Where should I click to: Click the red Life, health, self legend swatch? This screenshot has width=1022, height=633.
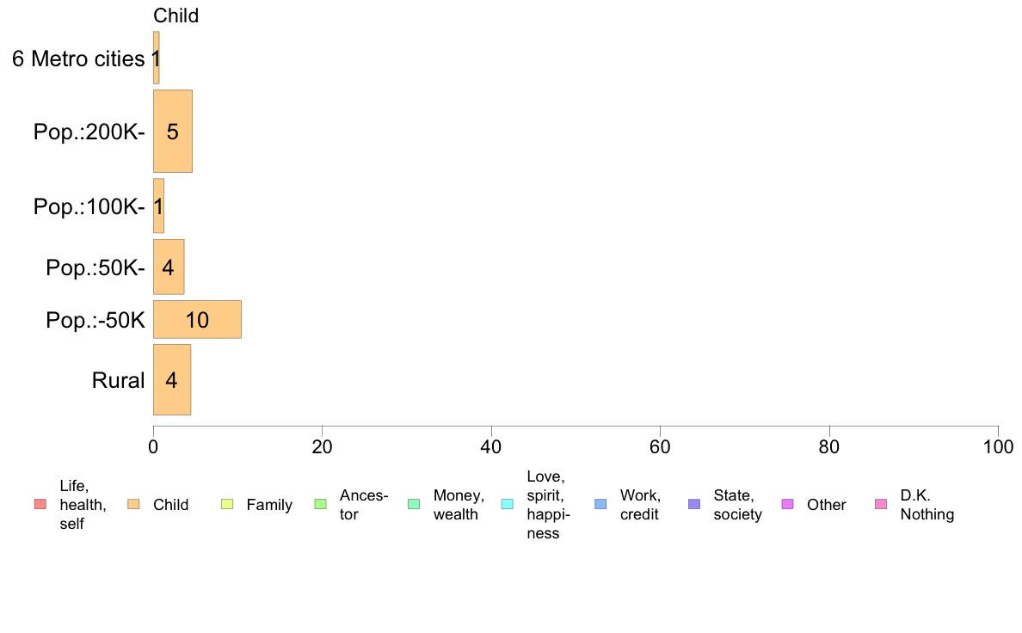point(40,504)
